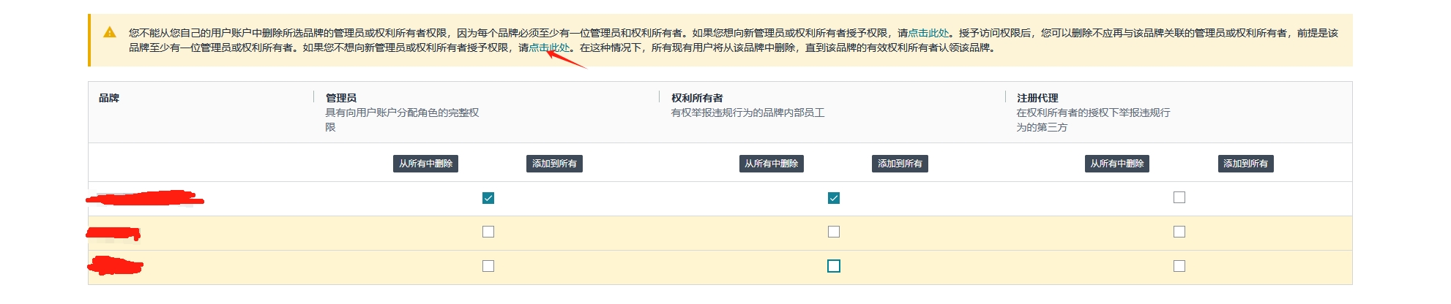1451x304 pixels.
Task: Click the 品牌 column header
Action: [x=109, y=98]
